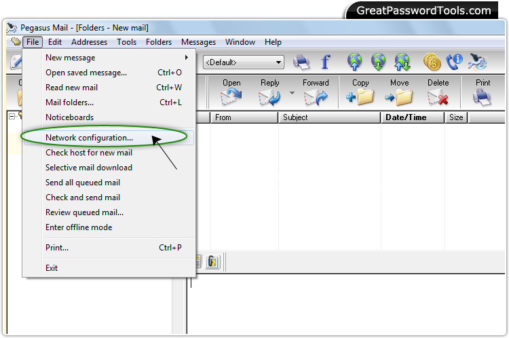Image resolution: width=509 pixels, height=338 pixels.
Task: Sort messages by Date/Time column
Action: click(412, 117)
